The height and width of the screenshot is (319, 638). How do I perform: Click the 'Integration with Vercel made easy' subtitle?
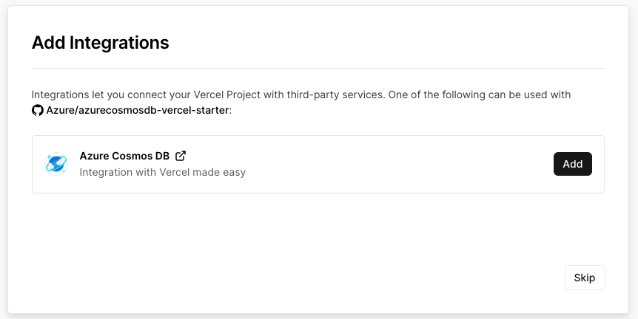point(162,172)
